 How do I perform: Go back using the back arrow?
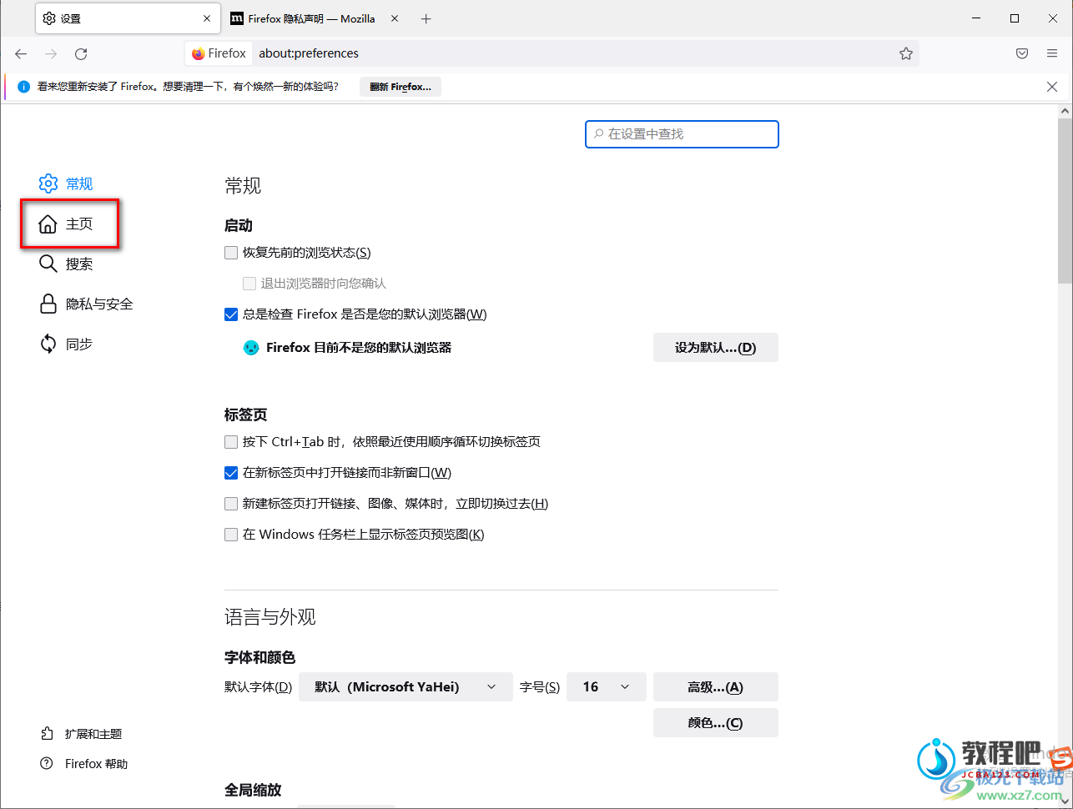pyautogui.click(x=21, y=53)
